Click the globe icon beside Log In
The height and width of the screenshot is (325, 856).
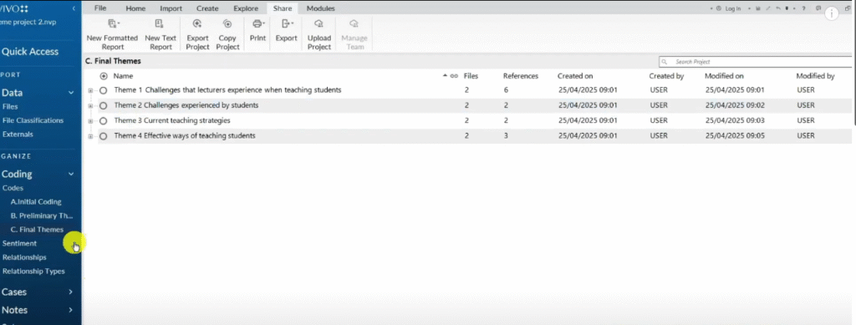pyautogui.click(x=718, y=8)
